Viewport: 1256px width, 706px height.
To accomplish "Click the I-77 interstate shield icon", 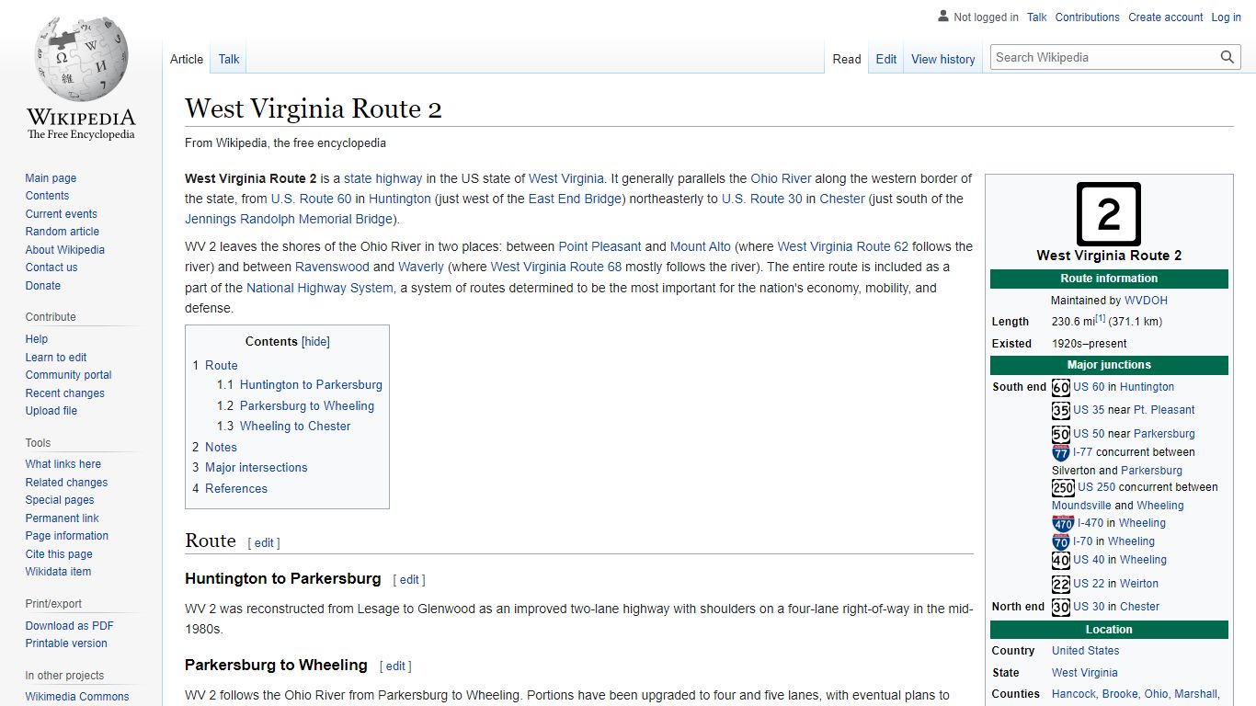I will [1061, 452].
